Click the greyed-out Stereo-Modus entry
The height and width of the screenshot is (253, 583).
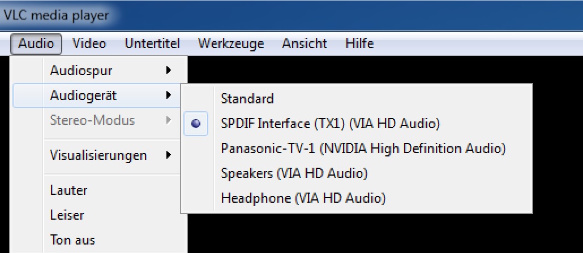(92, 120)
